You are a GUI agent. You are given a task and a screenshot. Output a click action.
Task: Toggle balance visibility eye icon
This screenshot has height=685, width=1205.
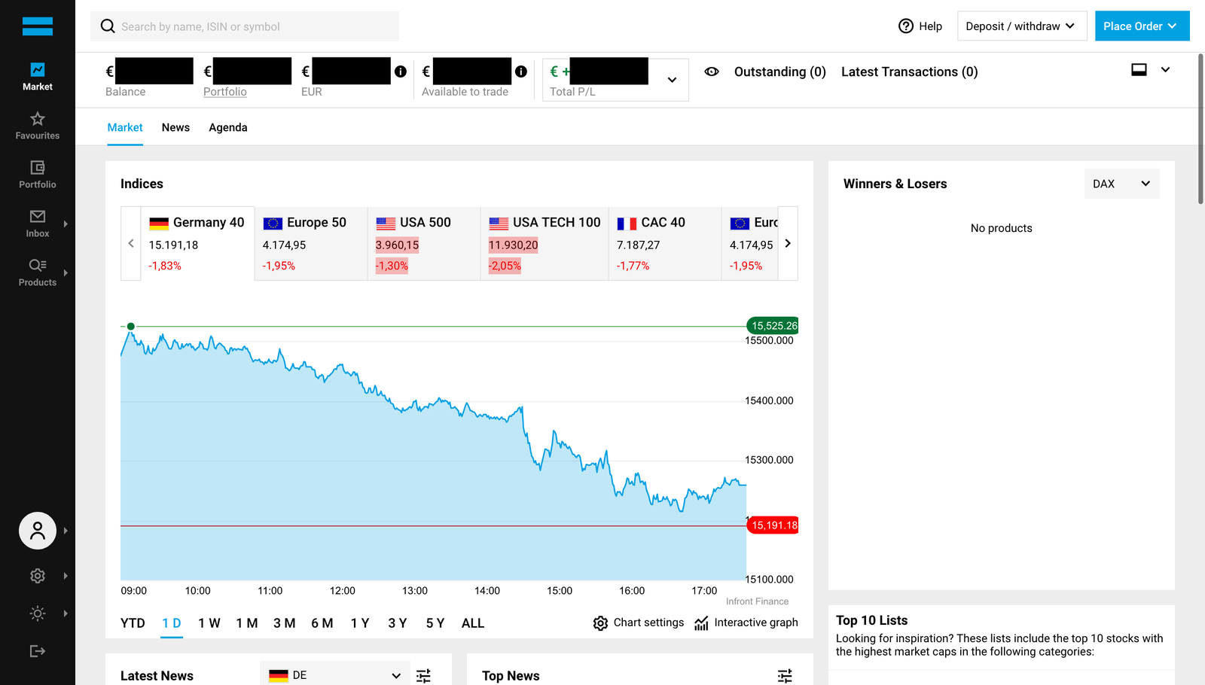pyautogui.click(x=711, y=72)
